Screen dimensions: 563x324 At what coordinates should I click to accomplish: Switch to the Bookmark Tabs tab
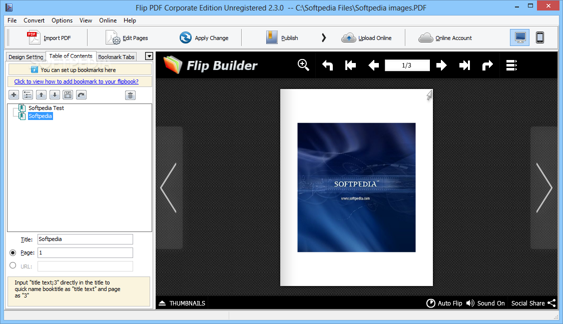[116, 56]
